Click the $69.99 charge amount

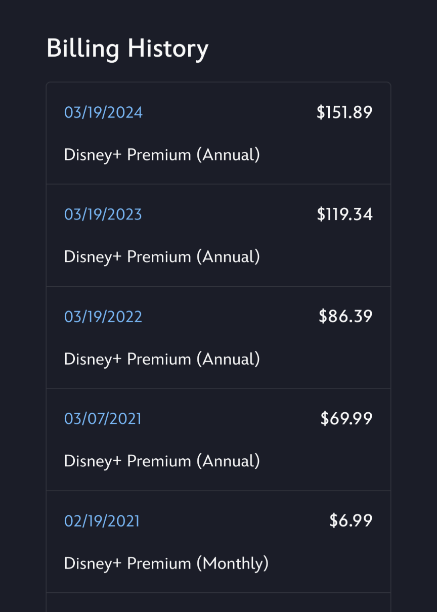pyautogui.click(x=346, y=419)
